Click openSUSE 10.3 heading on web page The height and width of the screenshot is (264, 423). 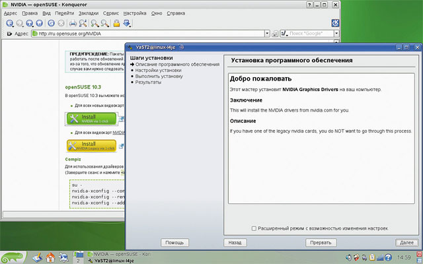coord(83,87)
